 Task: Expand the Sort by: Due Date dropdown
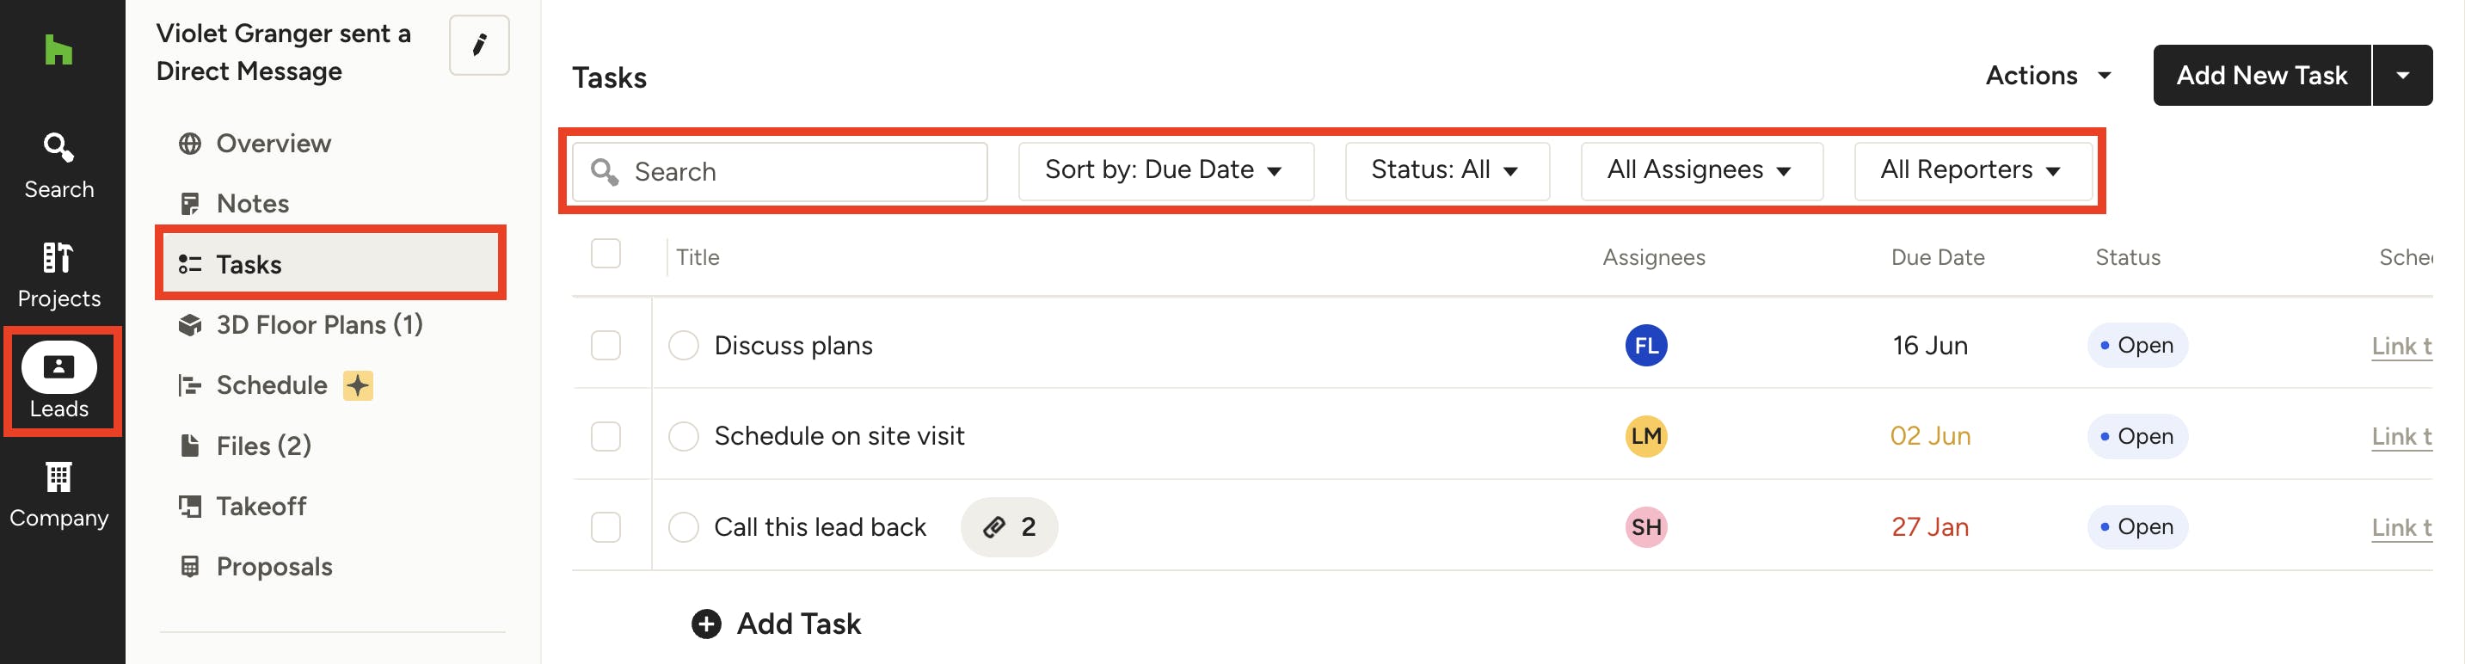tap(1165, 170)
